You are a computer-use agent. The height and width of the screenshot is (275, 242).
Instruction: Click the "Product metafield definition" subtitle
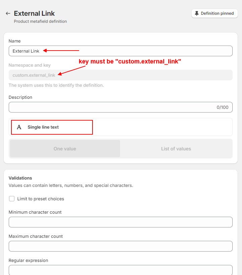[40, 21]
